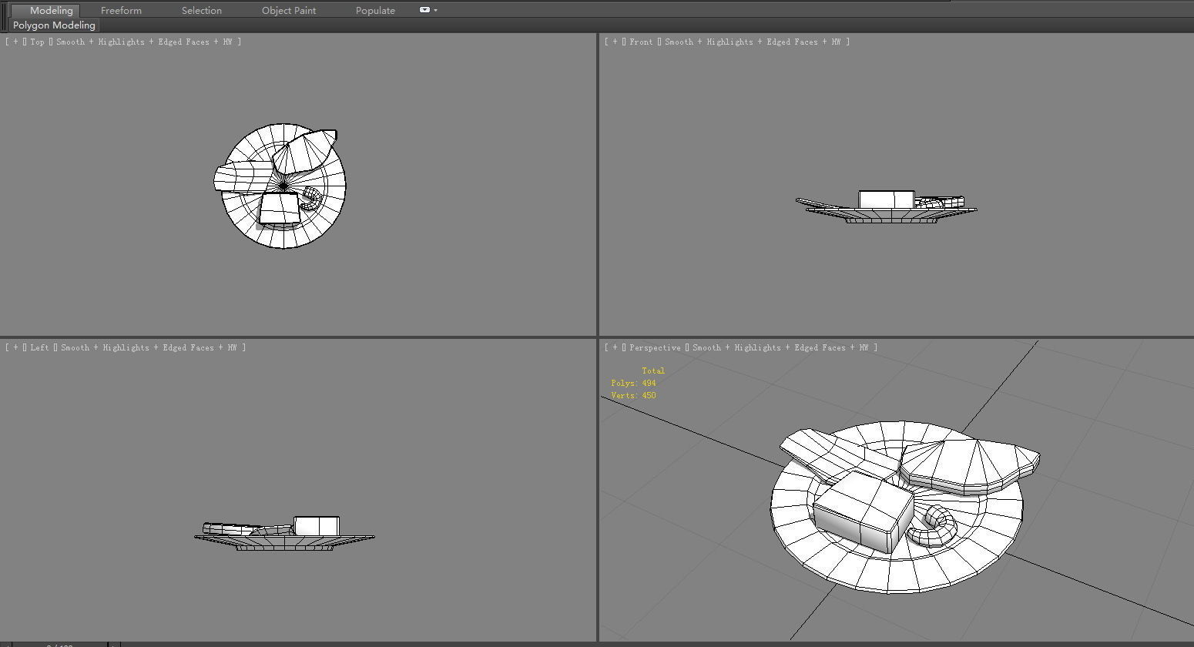This screenshot has width=1194, height=647.
Task: Open the Left viewport [+] general menu
Action: point(16,348)
